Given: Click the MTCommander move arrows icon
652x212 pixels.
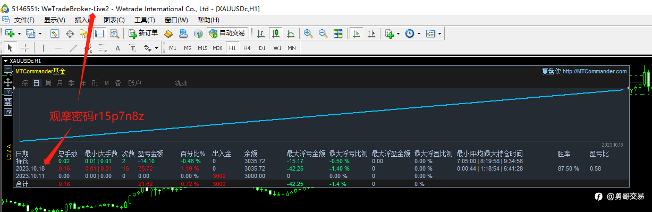Looking at the screenshot, I should (x=8, y=82).
